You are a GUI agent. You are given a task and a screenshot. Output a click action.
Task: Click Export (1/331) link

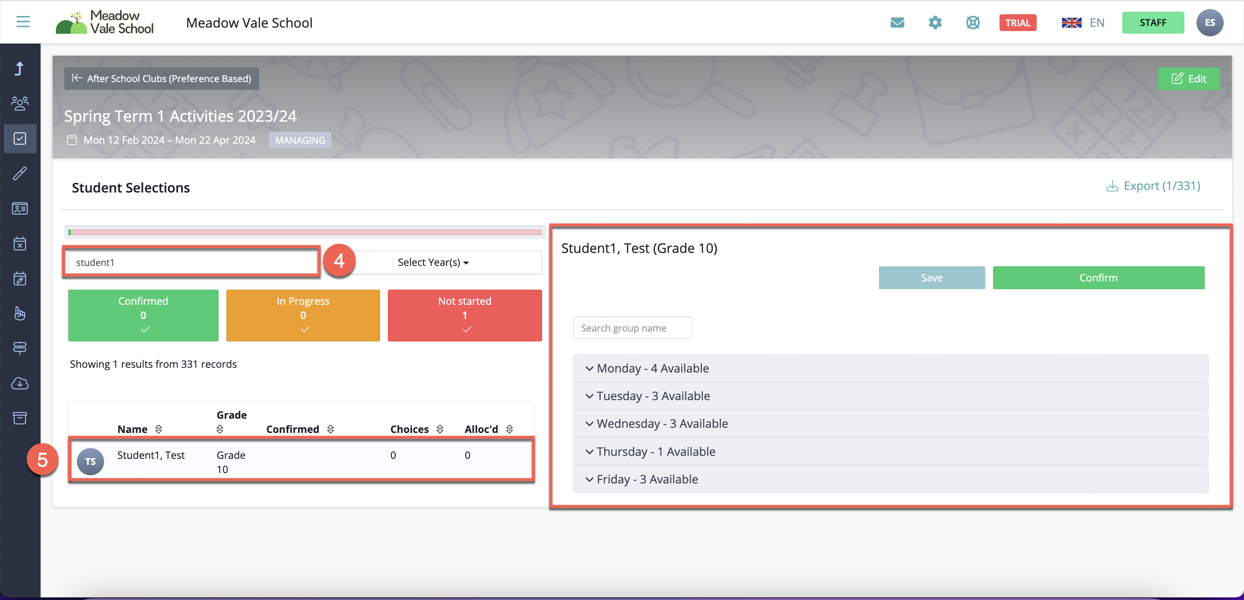click(x=1153, y=186)
